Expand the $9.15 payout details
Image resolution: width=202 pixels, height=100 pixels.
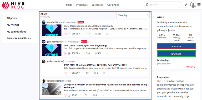[x=75, y=95]
